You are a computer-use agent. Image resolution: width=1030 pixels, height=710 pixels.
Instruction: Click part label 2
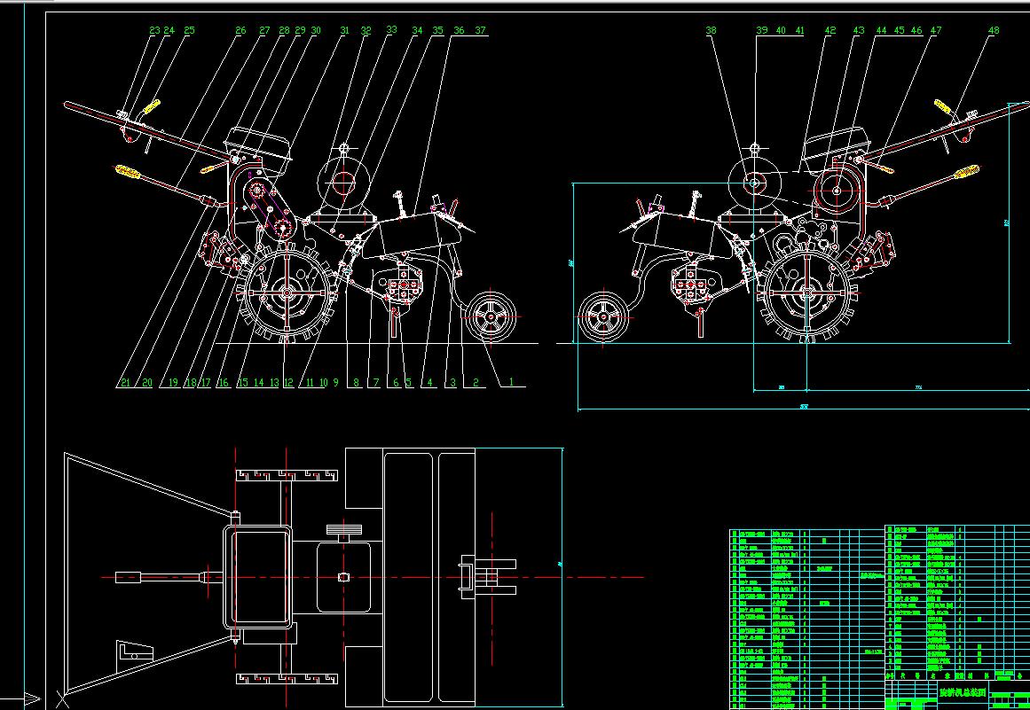pyautogui.click(x=476, y=383)
